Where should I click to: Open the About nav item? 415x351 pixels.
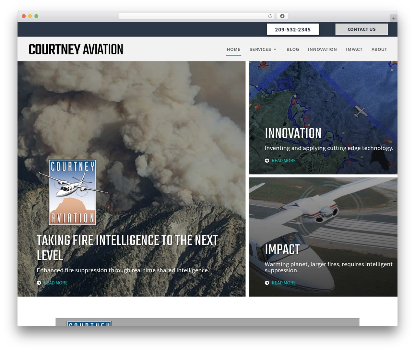pyautogui.click(x=379, y=49)
